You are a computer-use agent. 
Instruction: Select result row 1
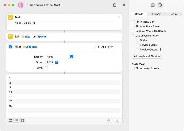click(64, 78)
